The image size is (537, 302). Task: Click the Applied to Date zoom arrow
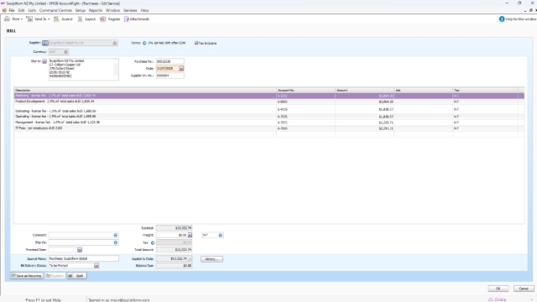click(190, 258)
